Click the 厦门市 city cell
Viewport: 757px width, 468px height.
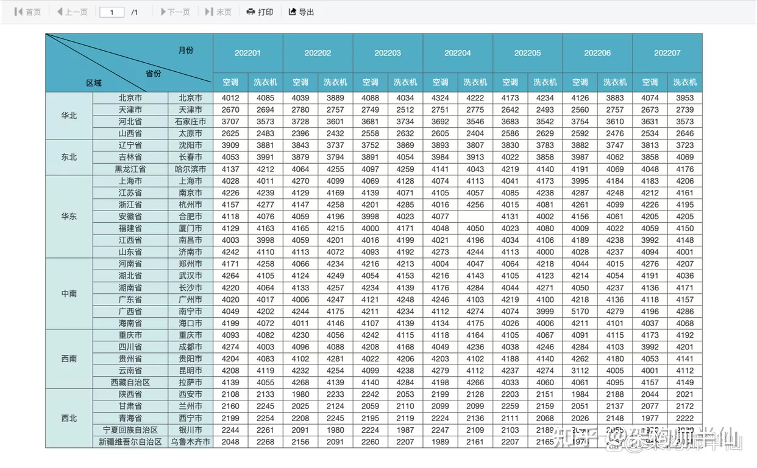pos(191,228)
